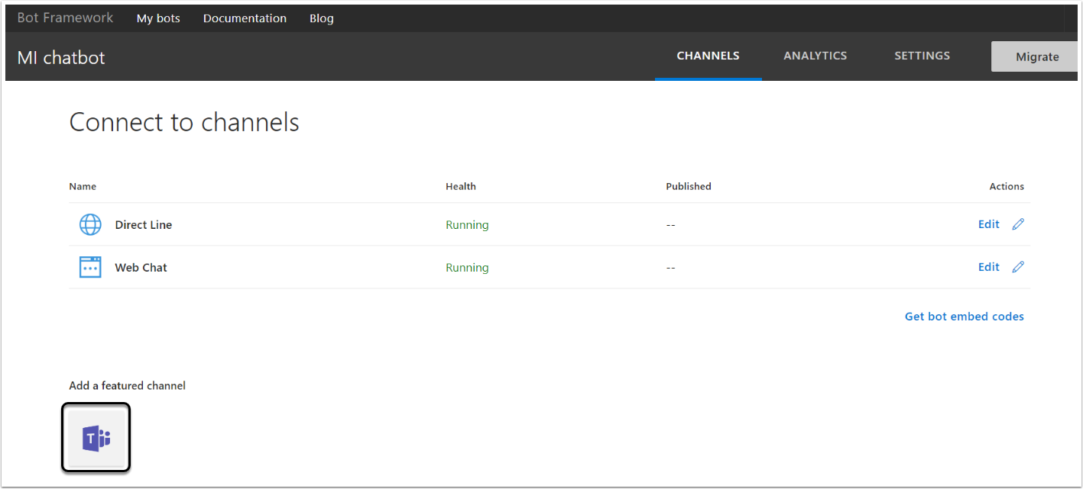Click the Connect to channels heading
Viewport: 1083px width, 489px height.
click(x=184, y=122)
